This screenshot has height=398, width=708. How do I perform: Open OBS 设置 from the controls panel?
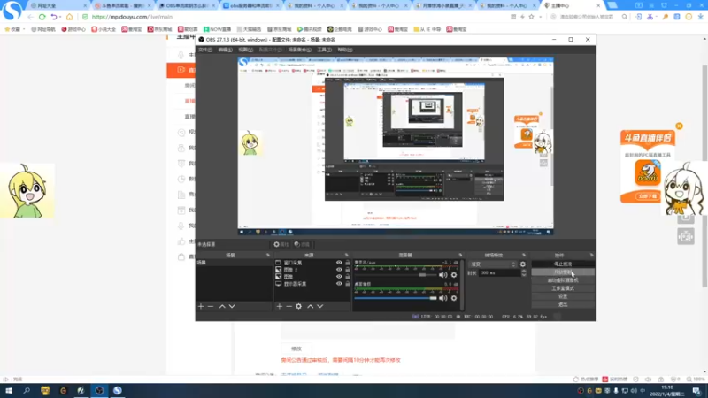[563, 296]
